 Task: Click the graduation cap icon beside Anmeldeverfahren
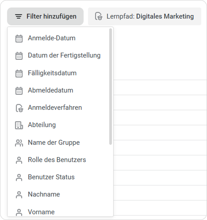[19, 108]
